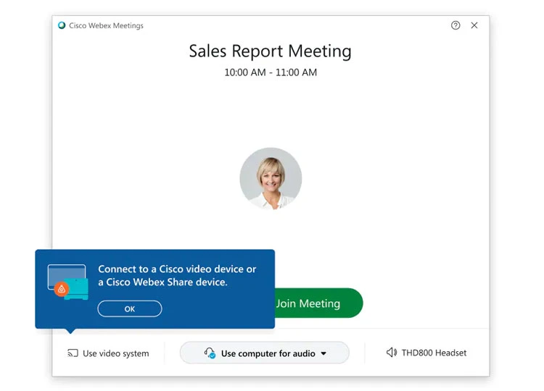Click the Connect to a Cisco video device message
Viewport: 544px width, 391px height.
[x=177, y=276]
